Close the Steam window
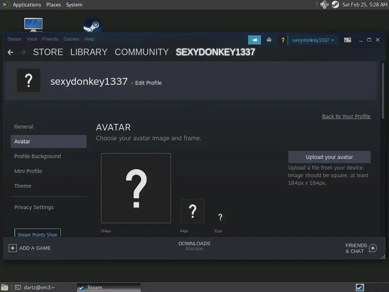389x292 pixels. point(378,40)
